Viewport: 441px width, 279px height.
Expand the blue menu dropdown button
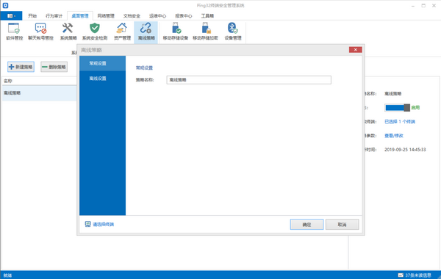pyautogui.click(x=11, y=15)
